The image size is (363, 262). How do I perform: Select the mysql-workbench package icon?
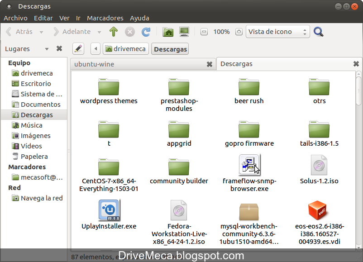pyautogui.click(x=248, y=210)
